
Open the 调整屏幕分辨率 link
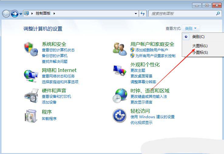143,82
